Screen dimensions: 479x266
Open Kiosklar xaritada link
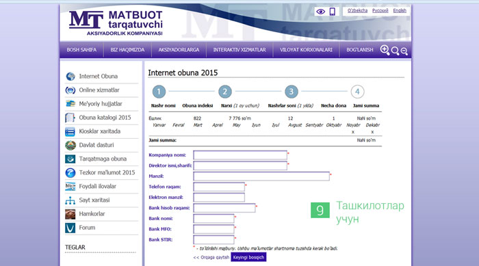[100, 131]
